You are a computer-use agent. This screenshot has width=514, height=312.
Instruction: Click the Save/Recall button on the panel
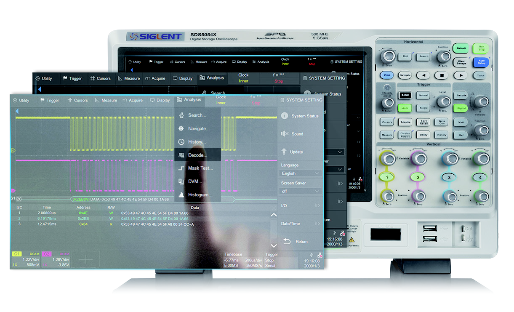point(423,122)
